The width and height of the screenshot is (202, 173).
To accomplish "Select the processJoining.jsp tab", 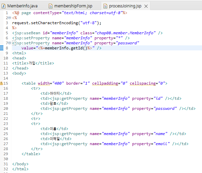I will [x=125, y=6].
